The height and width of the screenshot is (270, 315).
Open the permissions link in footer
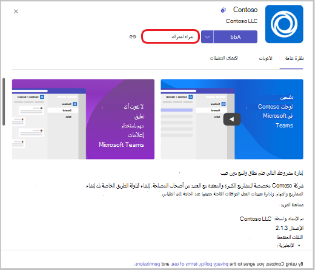[147, 264]
